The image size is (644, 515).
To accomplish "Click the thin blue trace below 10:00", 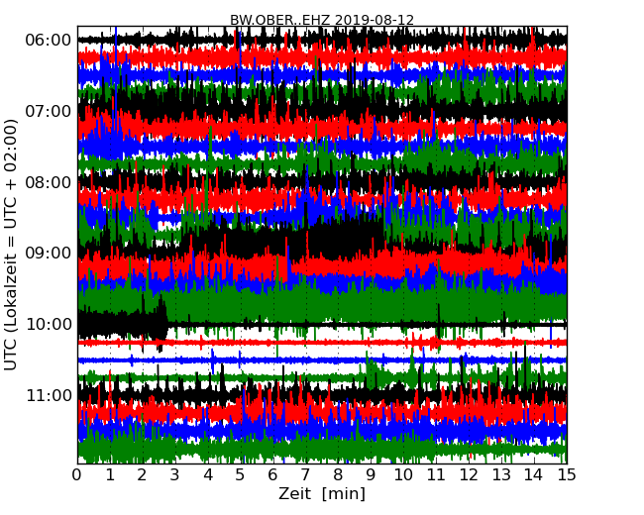I will [x=322, y=360].
